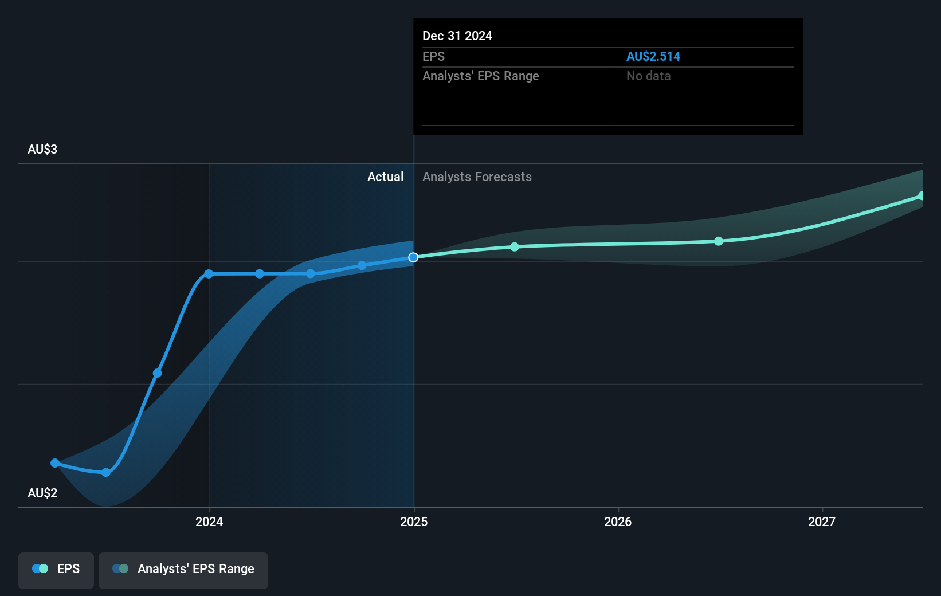
Task: Toggle the Analysts' EPS Range legend series
Action: click(x=183, y=570)
